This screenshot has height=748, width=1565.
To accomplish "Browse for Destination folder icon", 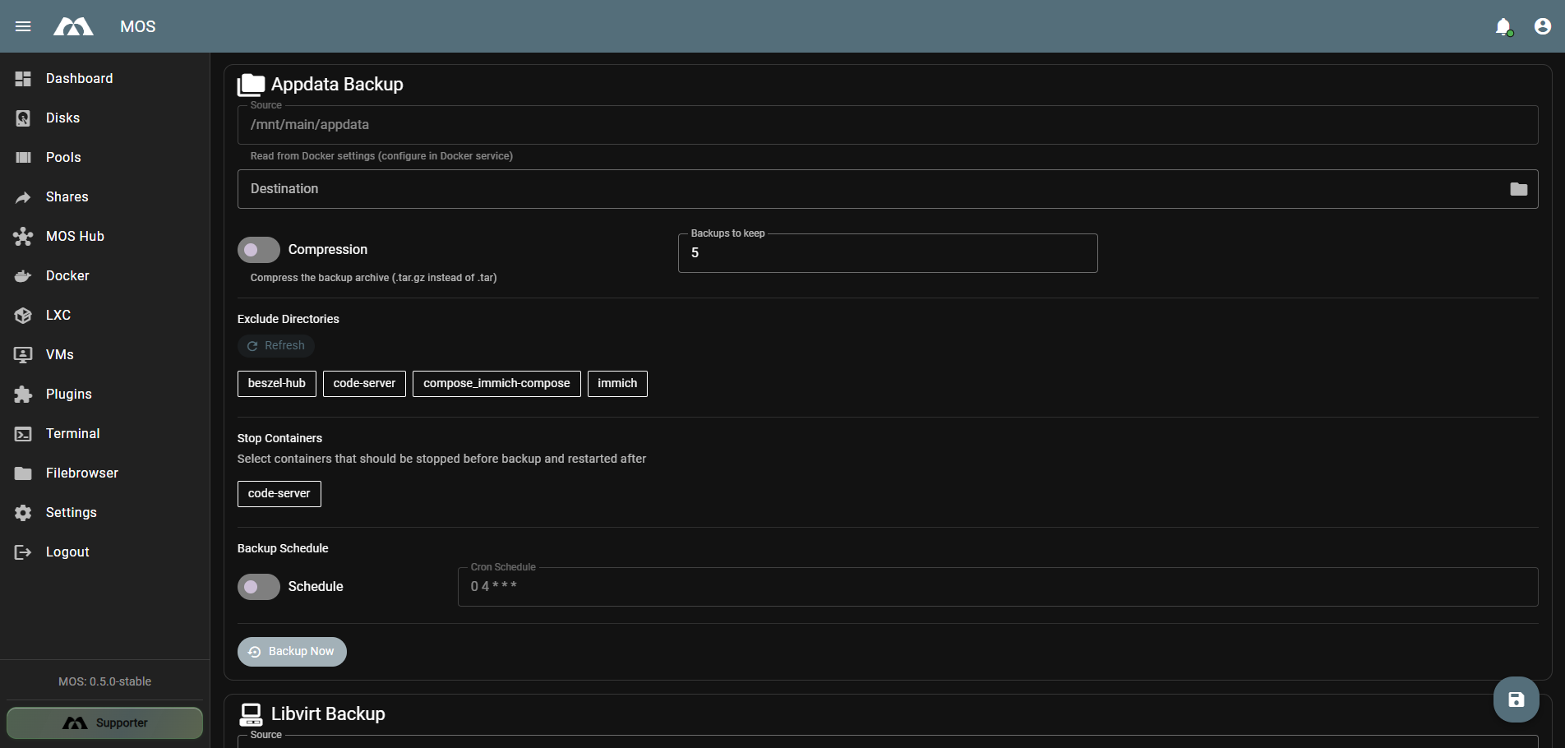I will pos(1518,189).
